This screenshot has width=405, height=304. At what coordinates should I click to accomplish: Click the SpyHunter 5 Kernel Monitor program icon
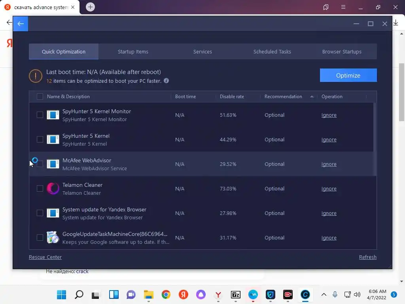click(x=53, y=115)
